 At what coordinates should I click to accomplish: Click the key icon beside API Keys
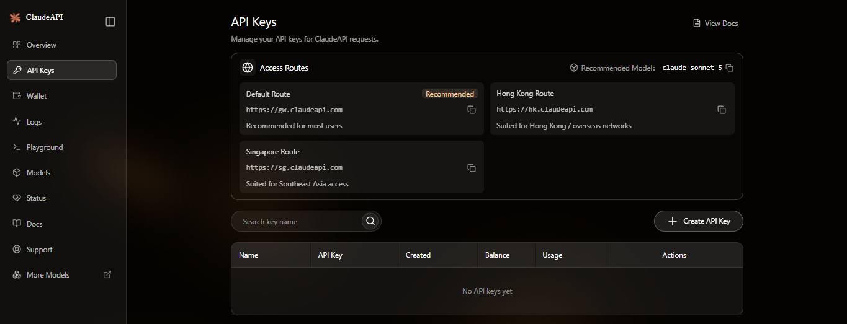click(x=17, y=71)
